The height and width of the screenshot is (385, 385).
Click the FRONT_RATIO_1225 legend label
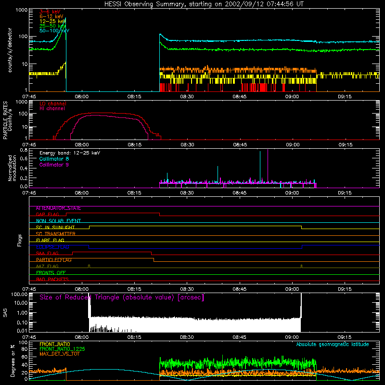click(x=63, y=349)
